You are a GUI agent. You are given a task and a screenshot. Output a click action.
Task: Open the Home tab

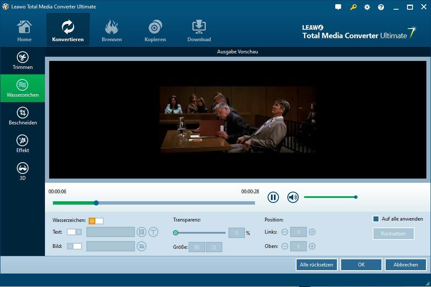24,31
